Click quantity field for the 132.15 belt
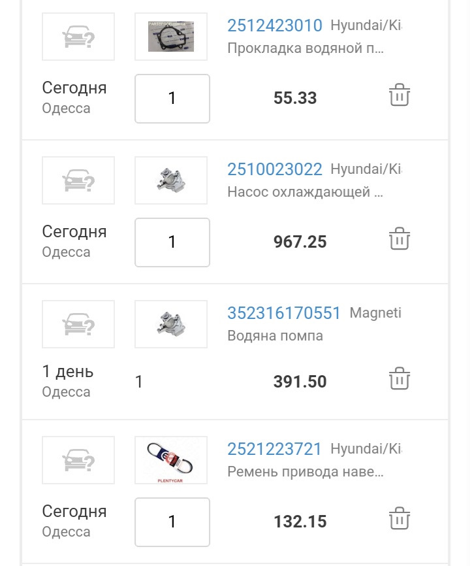 pos(172,522)
